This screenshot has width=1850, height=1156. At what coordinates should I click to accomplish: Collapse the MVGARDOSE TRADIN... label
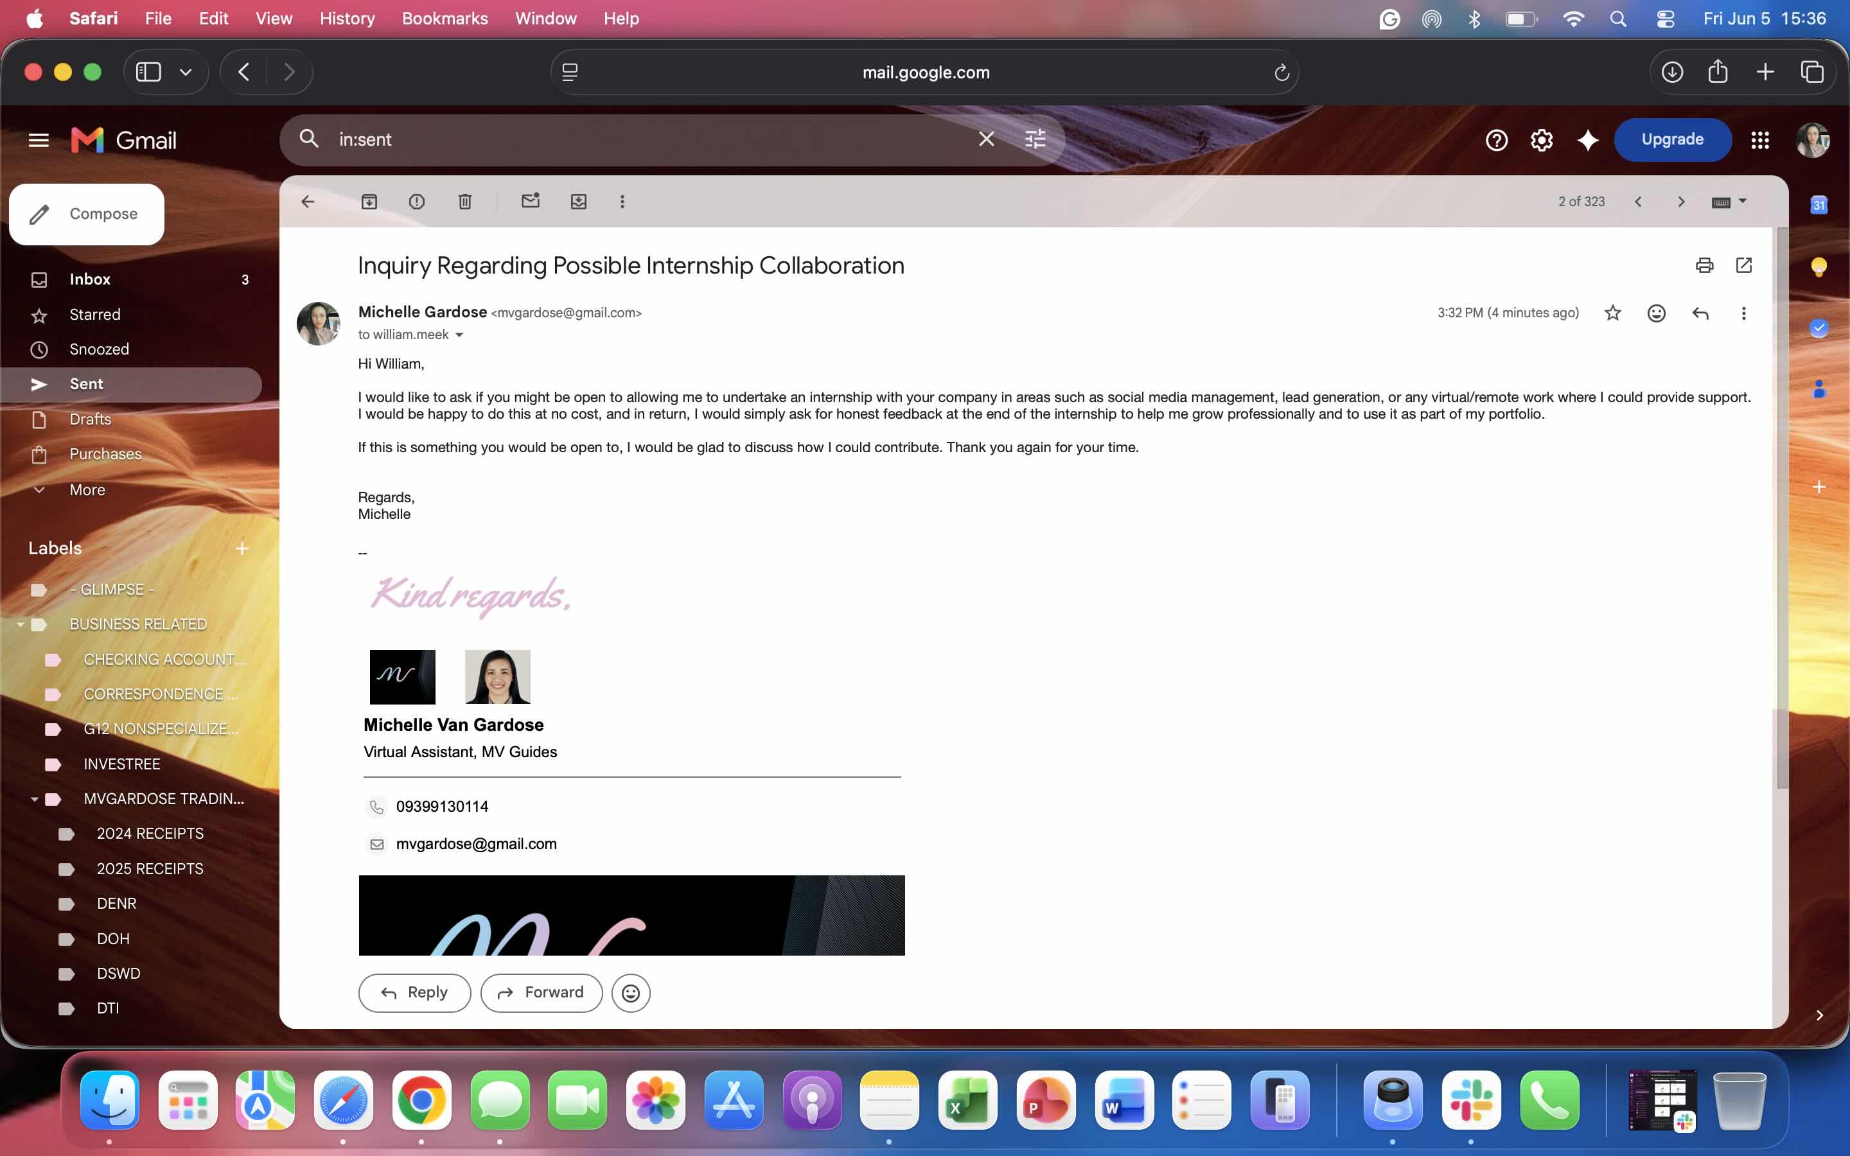35,799
